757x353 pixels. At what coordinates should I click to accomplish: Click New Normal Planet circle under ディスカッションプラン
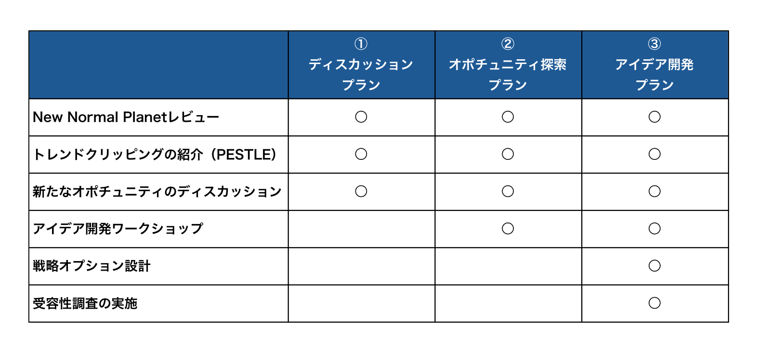click(x=361, y=117)
